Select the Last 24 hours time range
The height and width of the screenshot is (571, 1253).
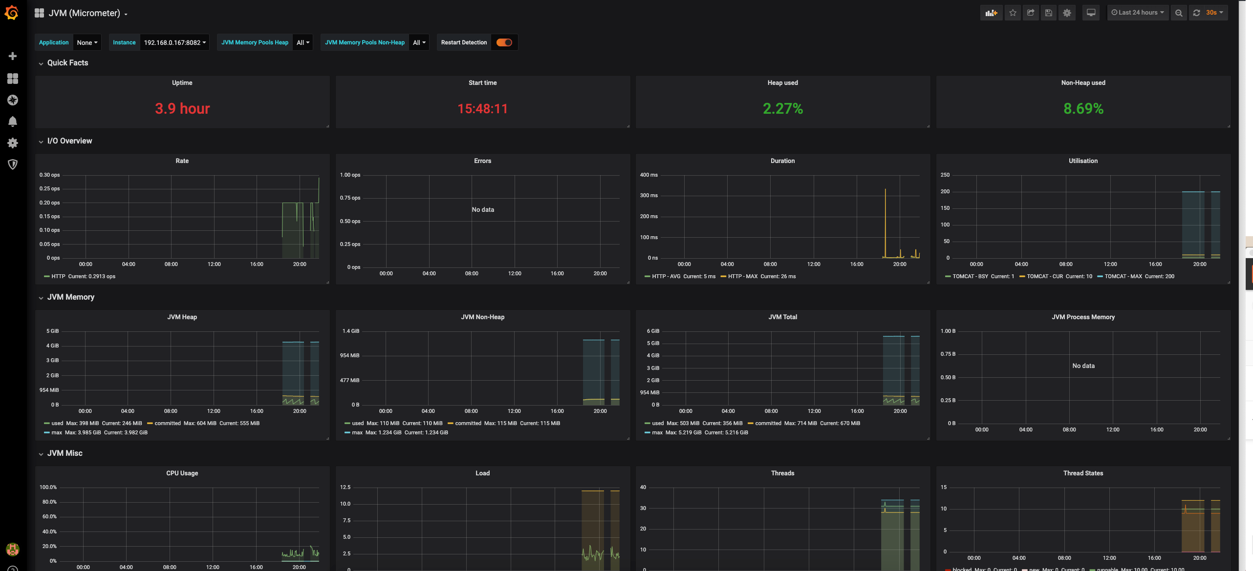1136,12
